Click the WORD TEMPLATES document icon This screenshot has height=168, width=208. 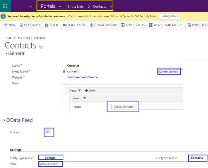click(151, 25)
